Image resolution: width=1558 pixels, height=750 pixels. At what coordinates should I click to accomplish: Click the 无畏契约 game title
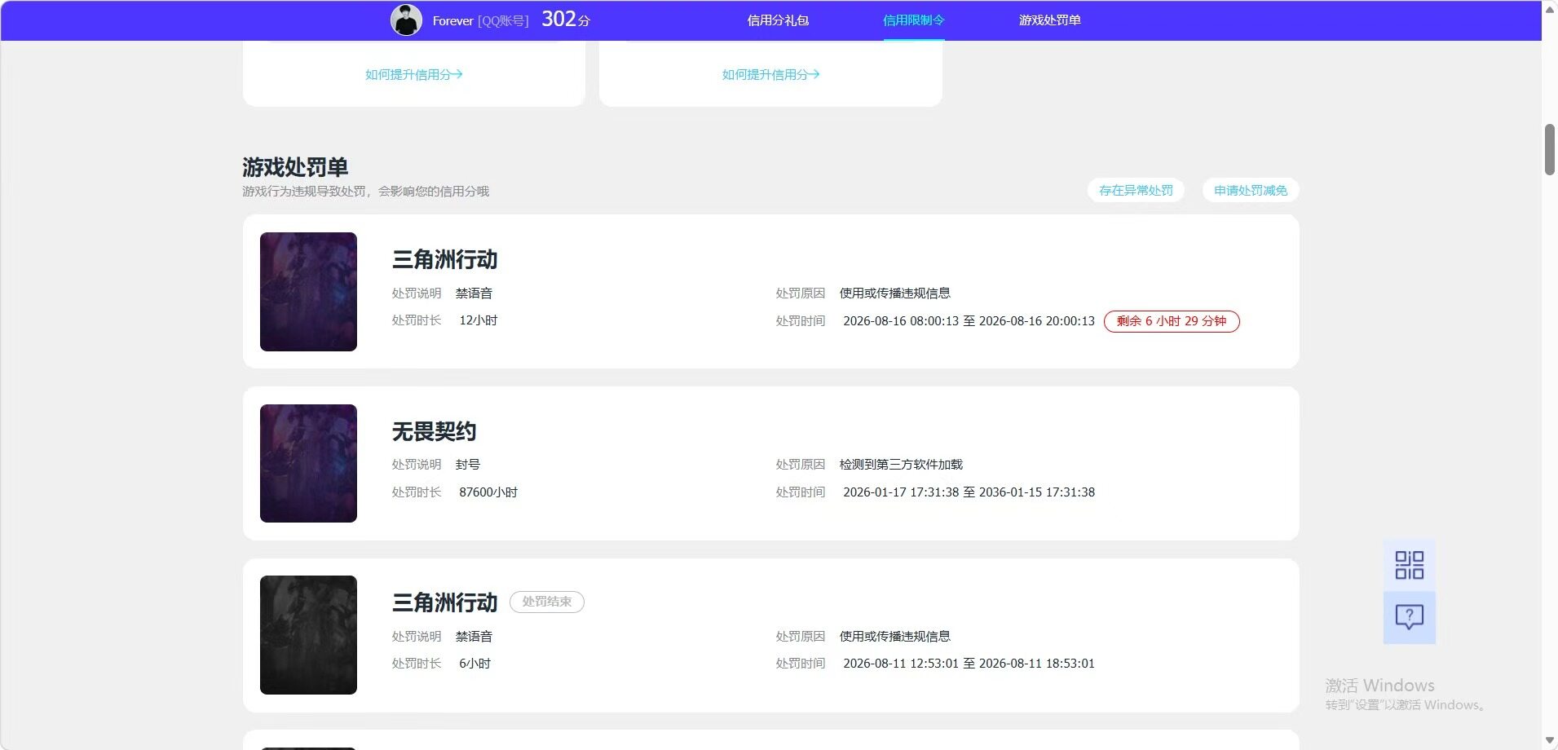[x=434, y=431]
